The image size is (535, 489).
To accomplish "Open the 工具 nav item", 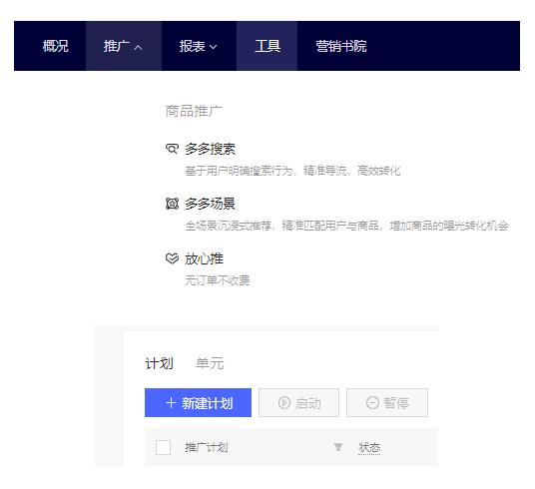I will point(267,46).
